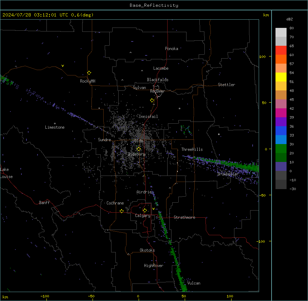Click the yellow V marker northwest of RockyMH
The height and width of the screenshot is (301, 308).
(63, 66)
